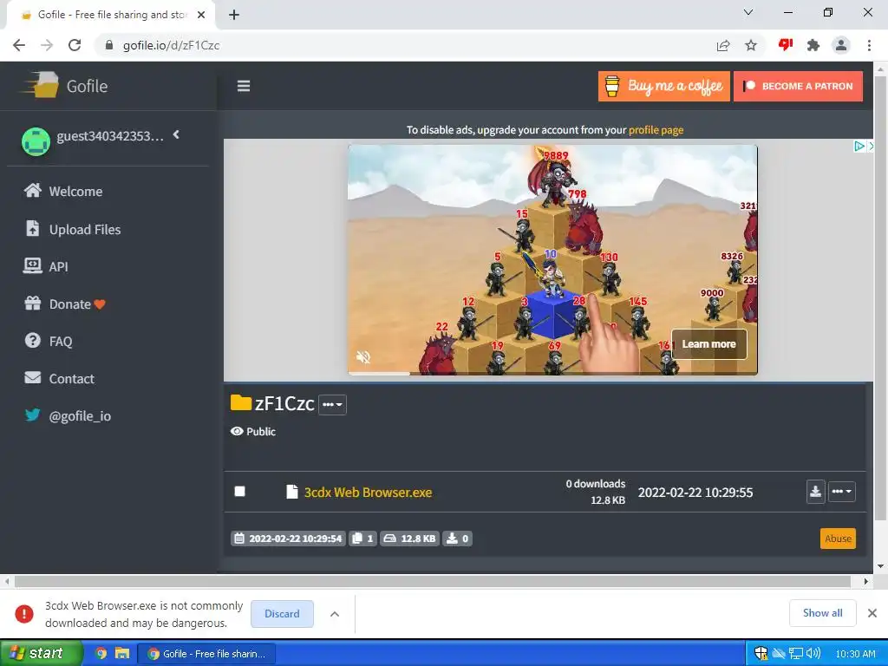888x666 pixels.
Task: Click the site lock icon
Action: pyautogui.click(x=109, y=45)
